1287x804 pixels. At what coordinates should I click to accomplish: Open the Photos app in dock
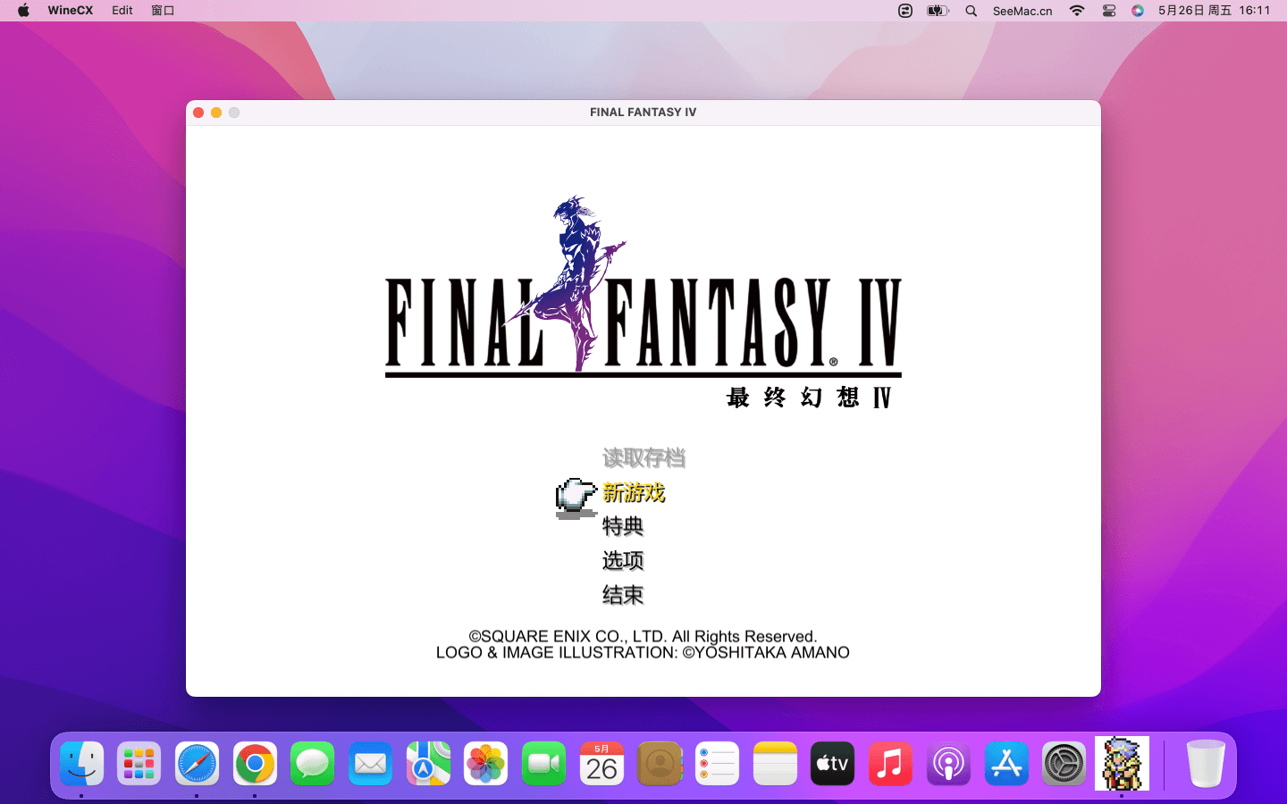(x=486, y=764)
